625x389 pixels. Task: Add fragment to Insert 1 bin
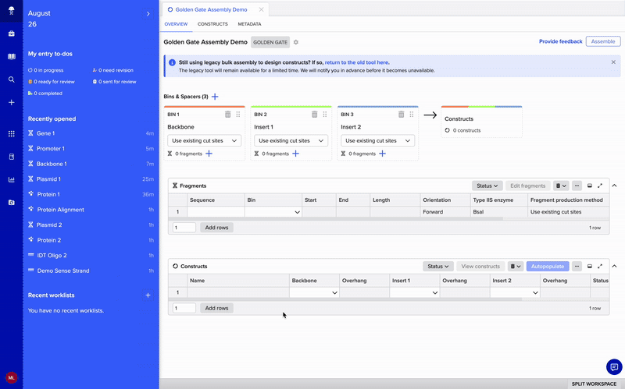pos(296,154)
